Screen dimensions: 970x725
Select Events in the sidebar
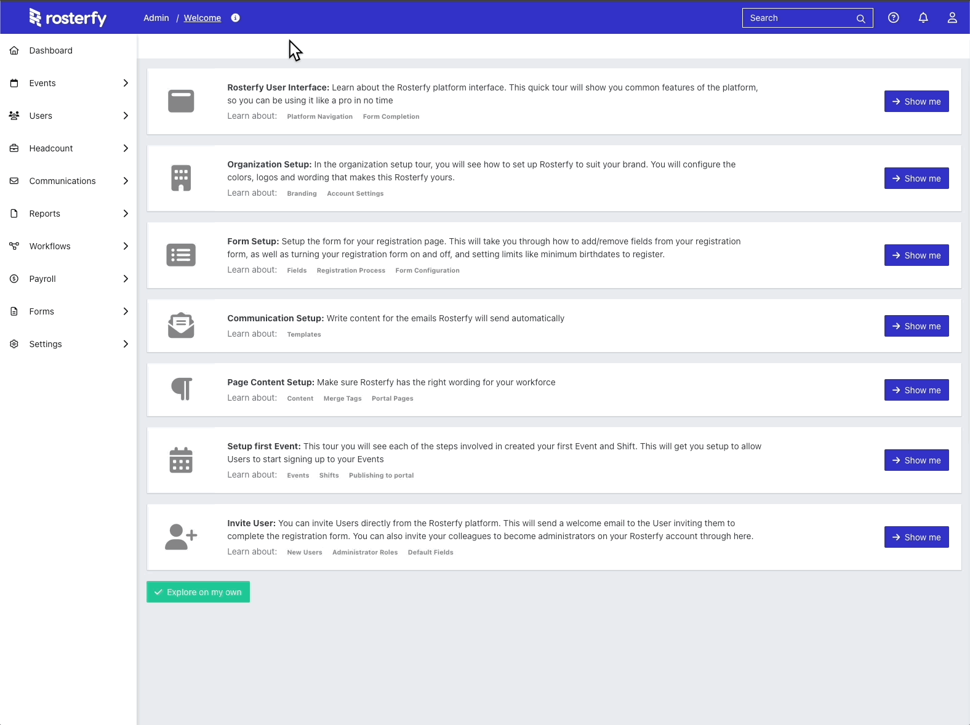(68, 83)
